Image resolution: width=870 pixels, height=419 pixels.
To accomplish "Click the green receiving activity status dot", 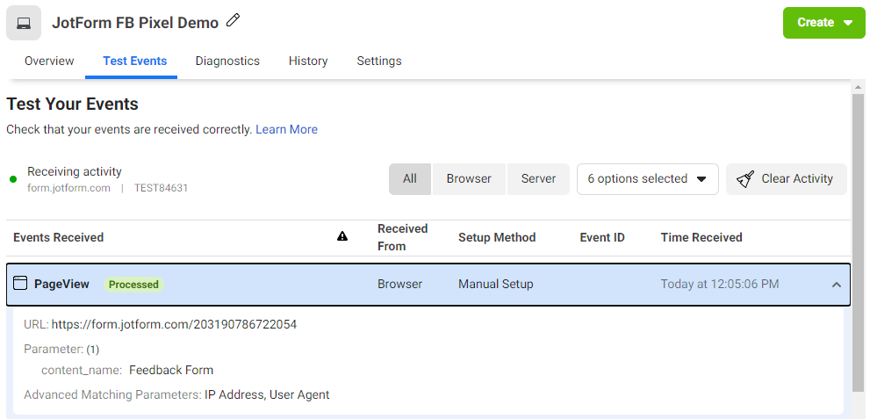I will pyautogui.click(x=13, y=179).
